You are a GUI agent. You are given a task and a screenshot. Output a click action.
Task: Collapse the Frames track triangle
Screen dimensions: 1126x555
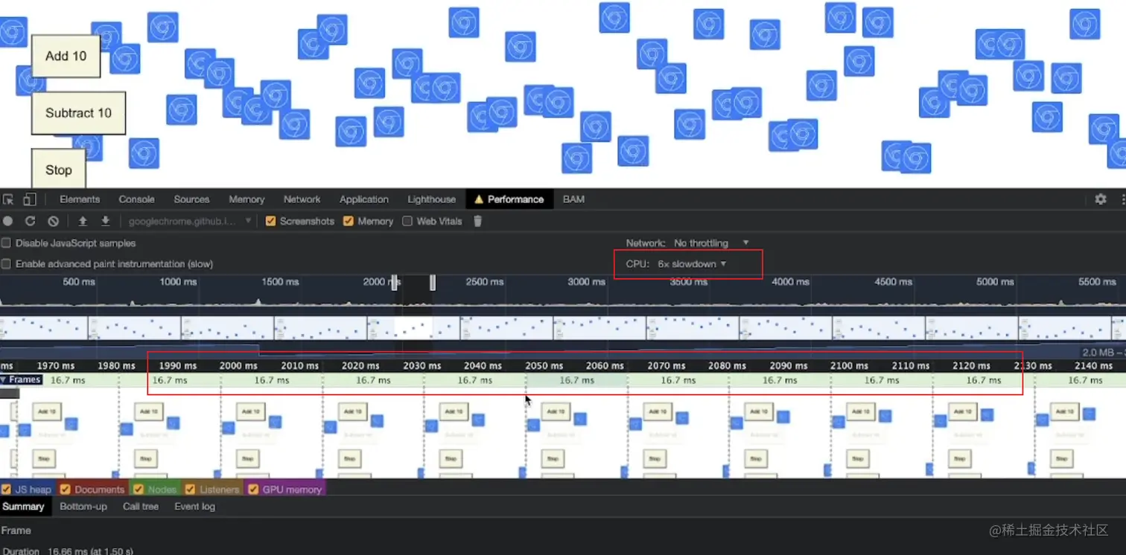tap(4, 380)
